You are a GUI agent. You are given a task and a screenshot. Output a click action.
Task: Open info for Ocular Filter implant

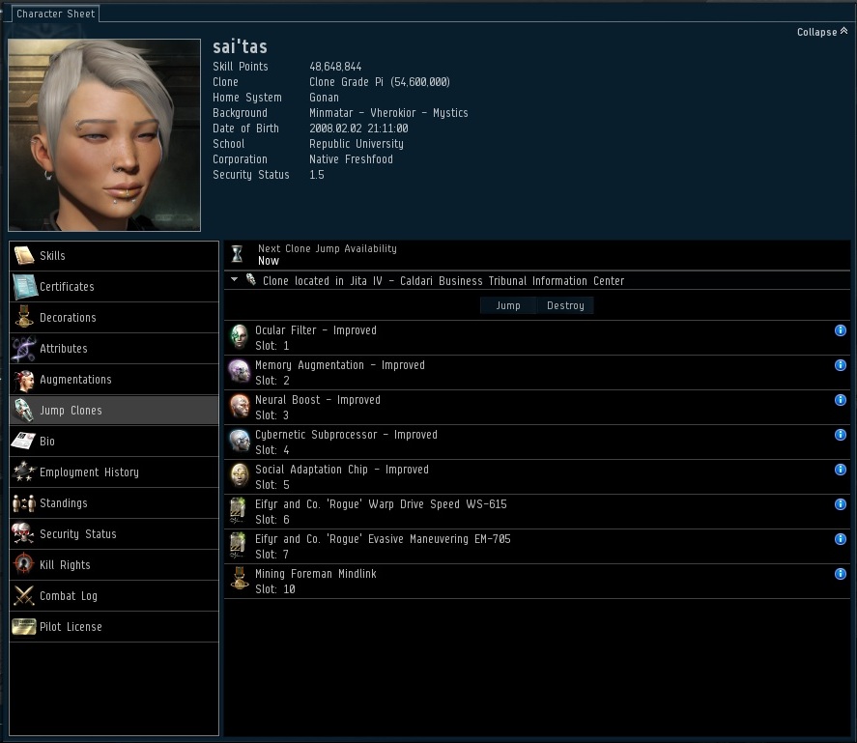click(840, 330)
